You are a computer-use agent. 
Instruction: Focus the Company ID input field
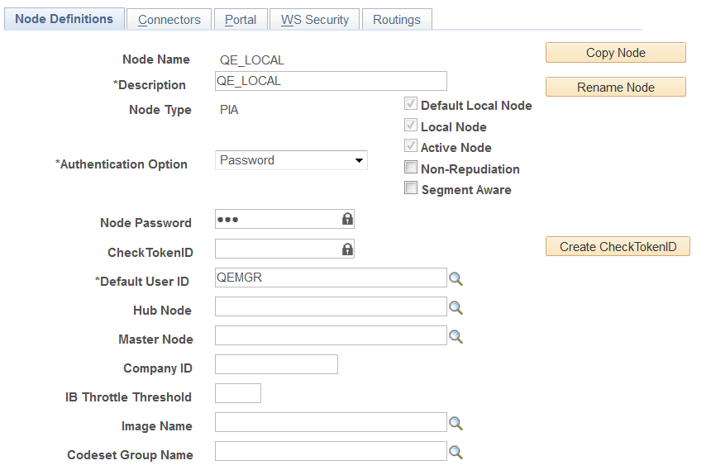coord(276,364)
